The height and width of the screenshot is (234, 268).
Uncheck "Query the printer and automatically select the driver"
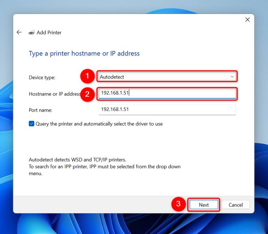[31, 124]
